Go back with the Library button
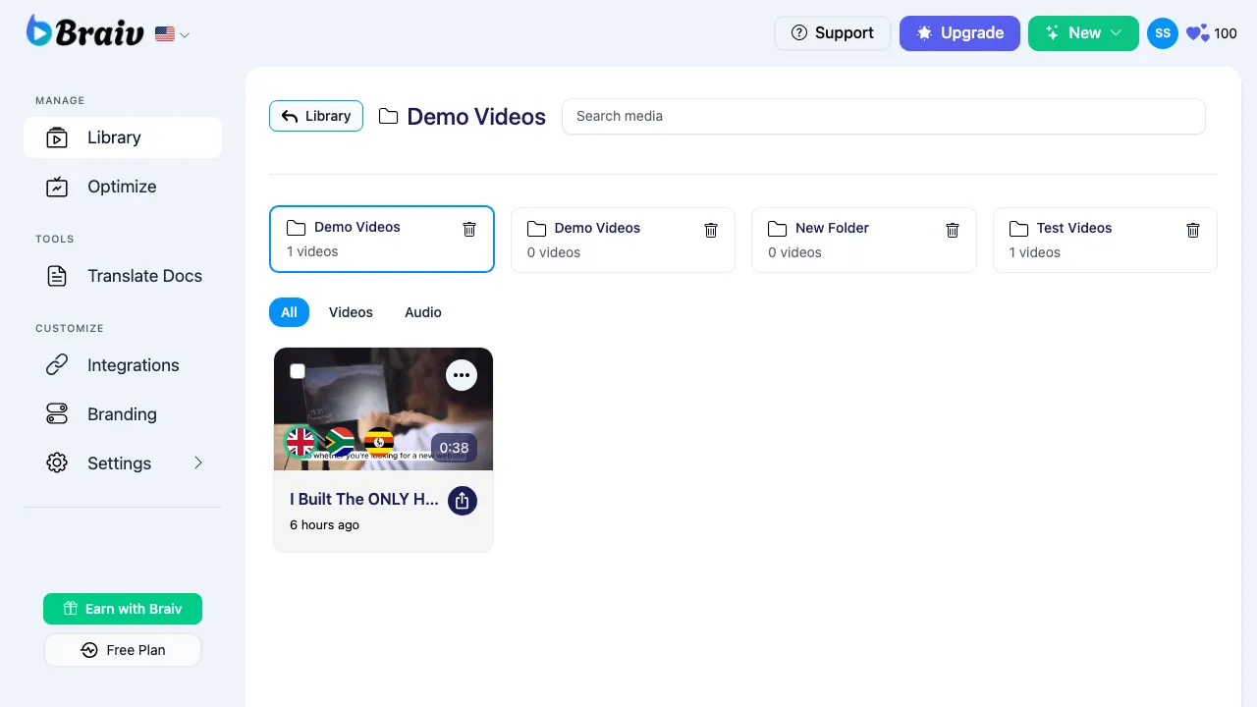This screenshot has width=1257, height=707. click(x=316, y=116)
